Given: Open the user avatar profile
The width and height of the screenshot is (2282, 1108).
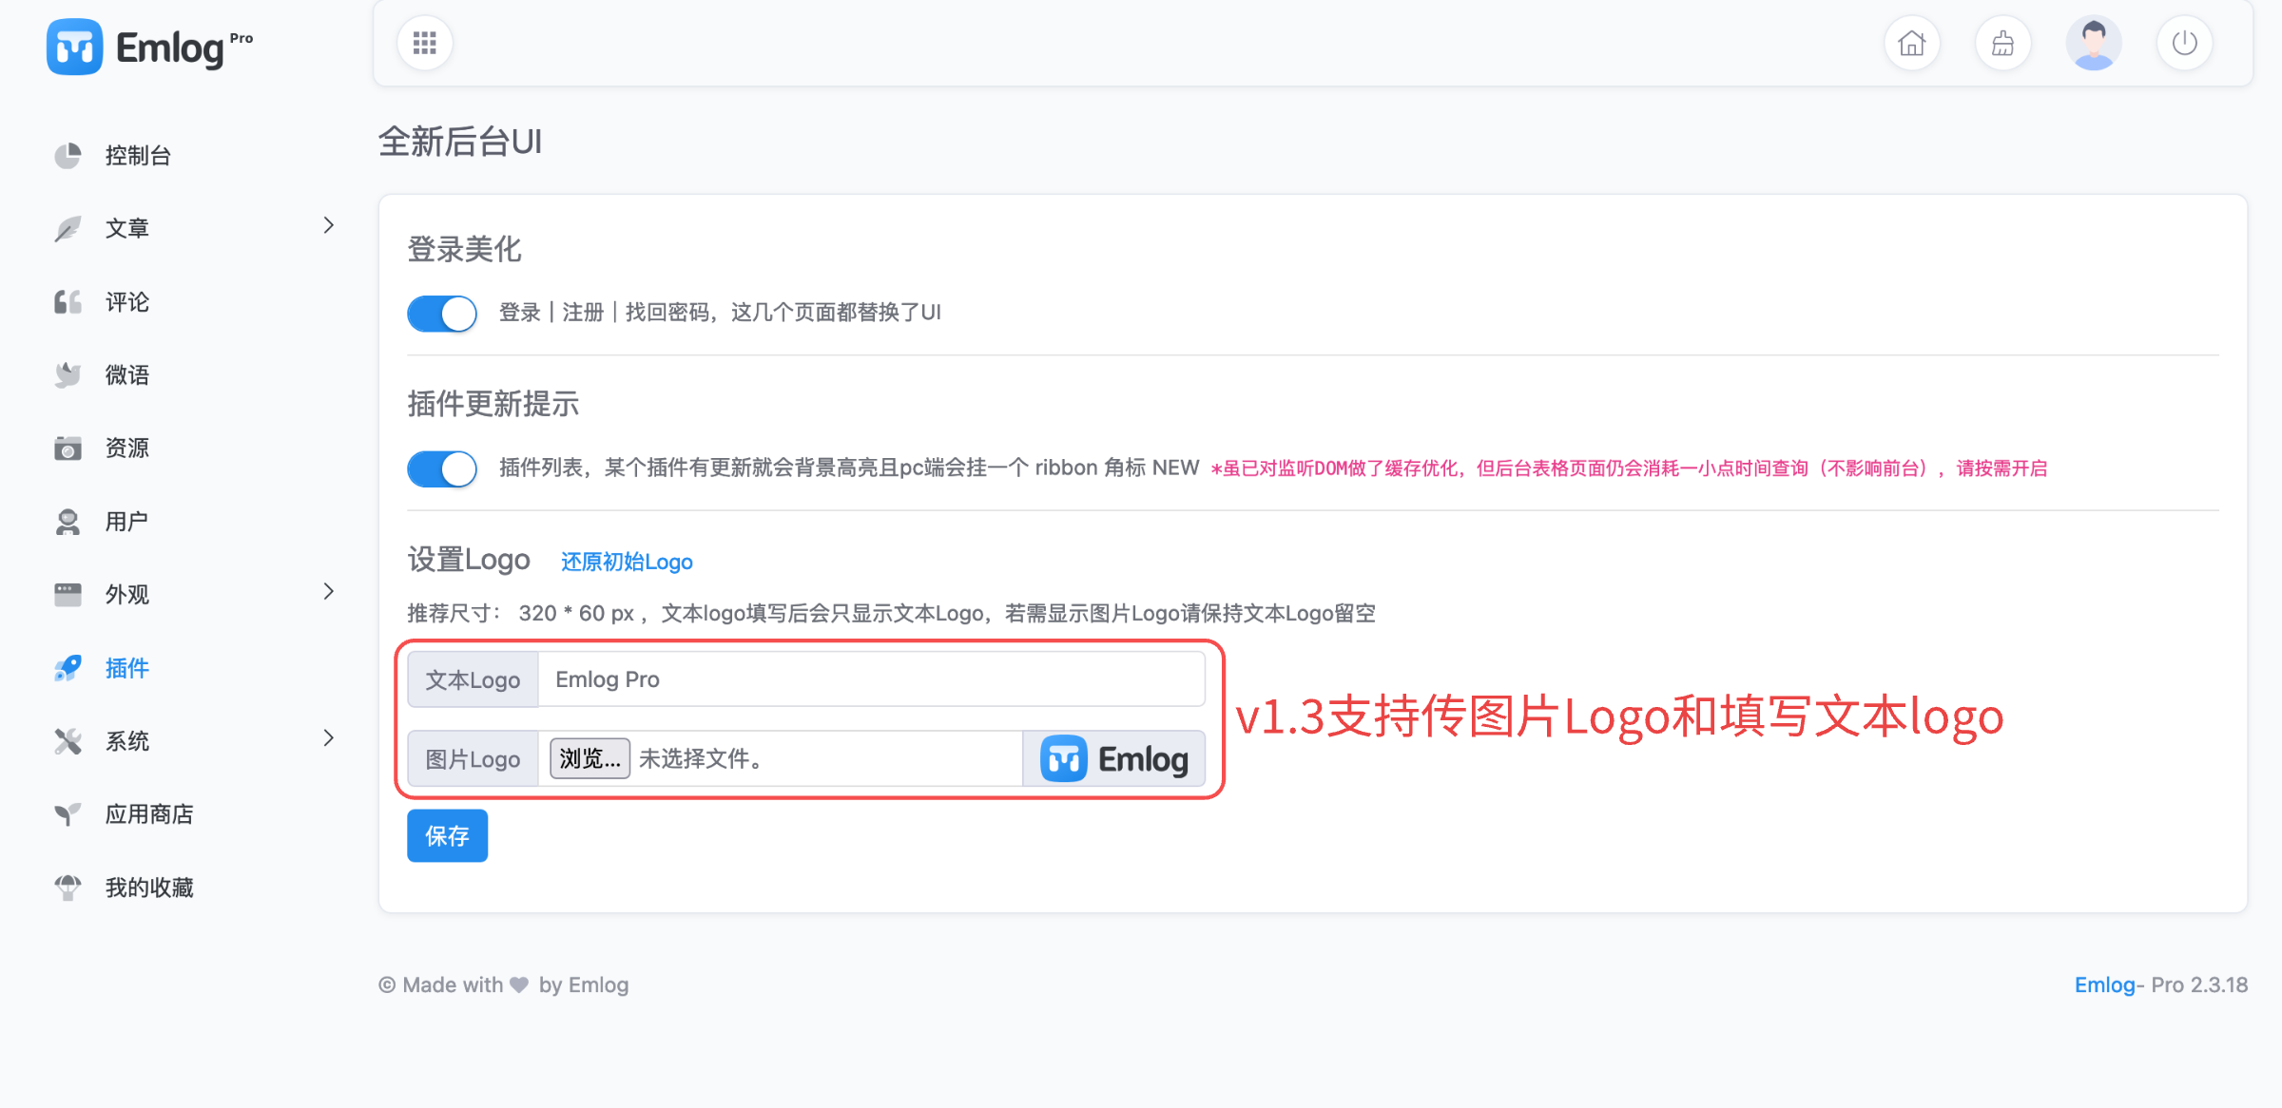Looking at the screenshot, I should pos(2094,43).
